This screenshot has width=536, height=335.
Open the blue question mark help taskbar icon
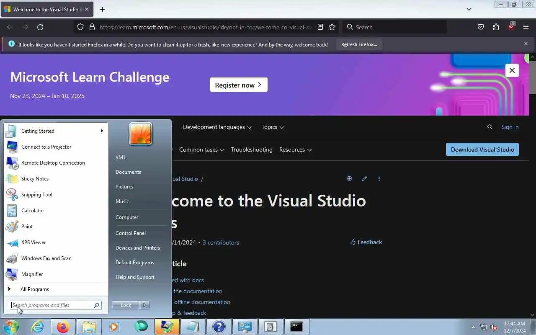219,327
